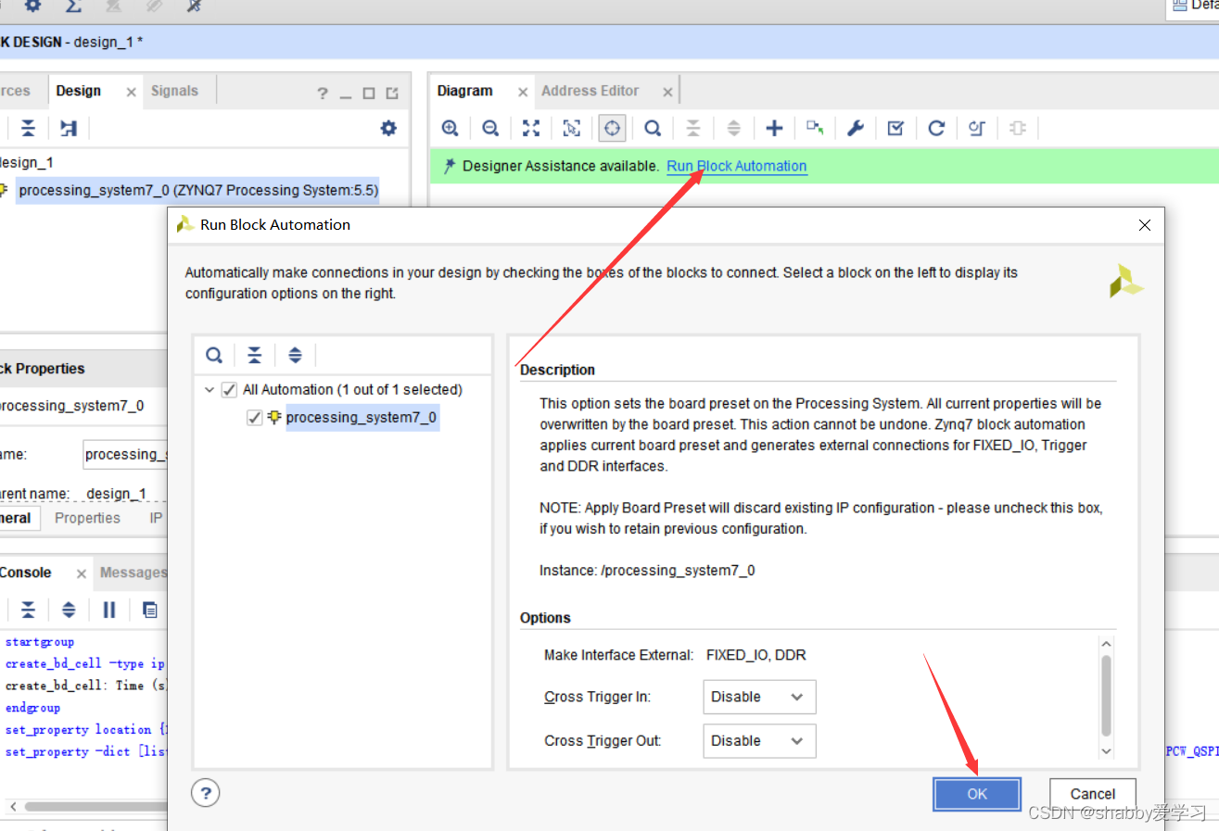Regenerate the layout with refresh icon
The height and width of the screenshot is (831, 1219).
[936, 128]
